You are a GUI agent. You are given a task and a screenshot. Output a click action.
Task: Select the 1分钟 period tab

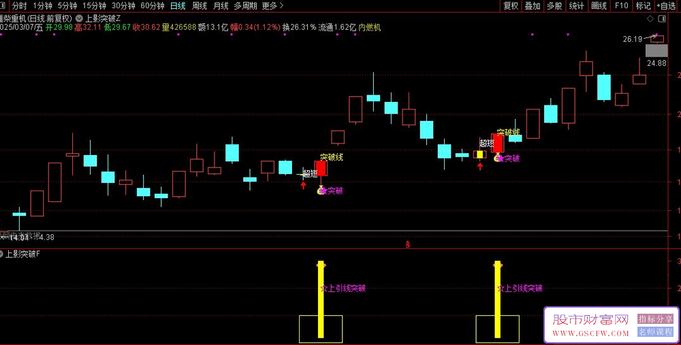(x=42, y=5)
